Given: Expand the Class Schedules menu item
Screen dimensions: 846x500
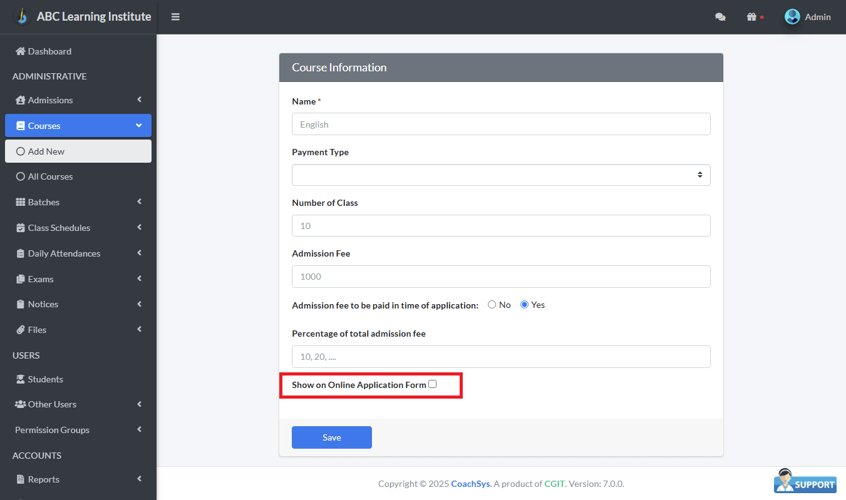Looking at the screenshot, I should click(78, 228).
